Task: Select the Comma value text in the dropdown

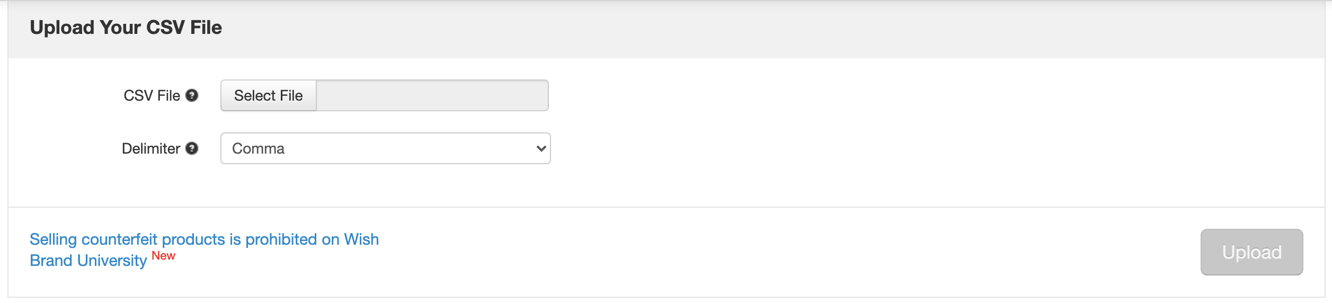Action: [x=258, y=148]
